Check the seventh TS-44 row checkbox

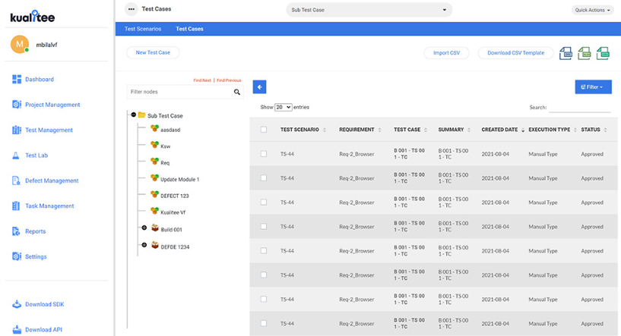pyautogui.click(x=263, y=300)
